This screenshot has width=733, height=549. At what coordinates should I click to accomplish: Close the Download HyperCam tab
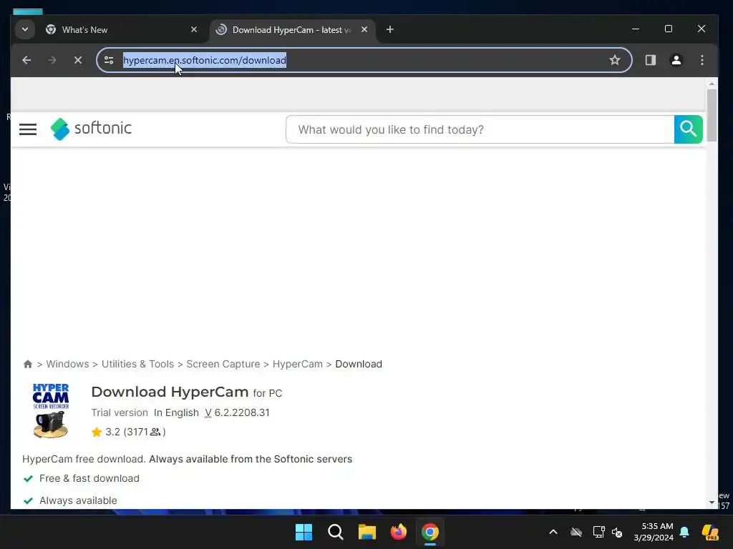[364, 29]
